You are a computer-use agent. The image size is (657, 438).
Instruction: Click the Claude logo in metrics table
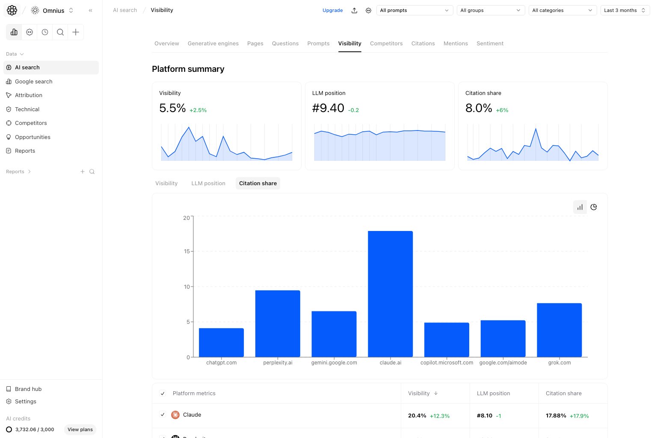tap(175, 415)
